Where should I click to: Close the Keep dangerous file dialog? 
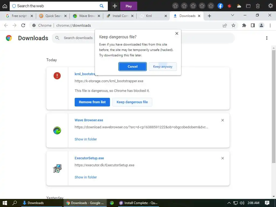click(177, 33)
